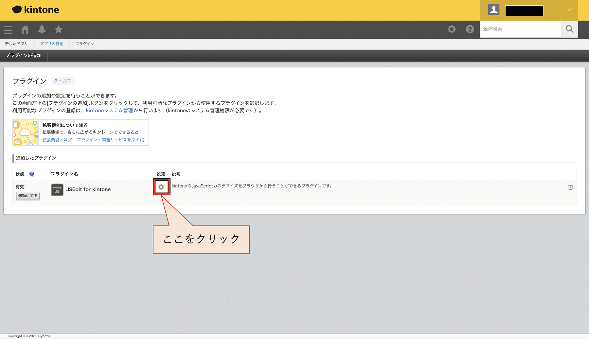Open kintoneシステム管理 link

click(109, 111)
